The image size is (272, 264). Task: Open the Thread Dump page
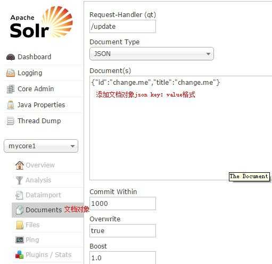pos(39,121)
